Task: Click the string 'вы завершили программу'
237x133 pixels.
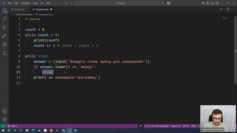Action: pyautogui.click(x=72, y=78)
